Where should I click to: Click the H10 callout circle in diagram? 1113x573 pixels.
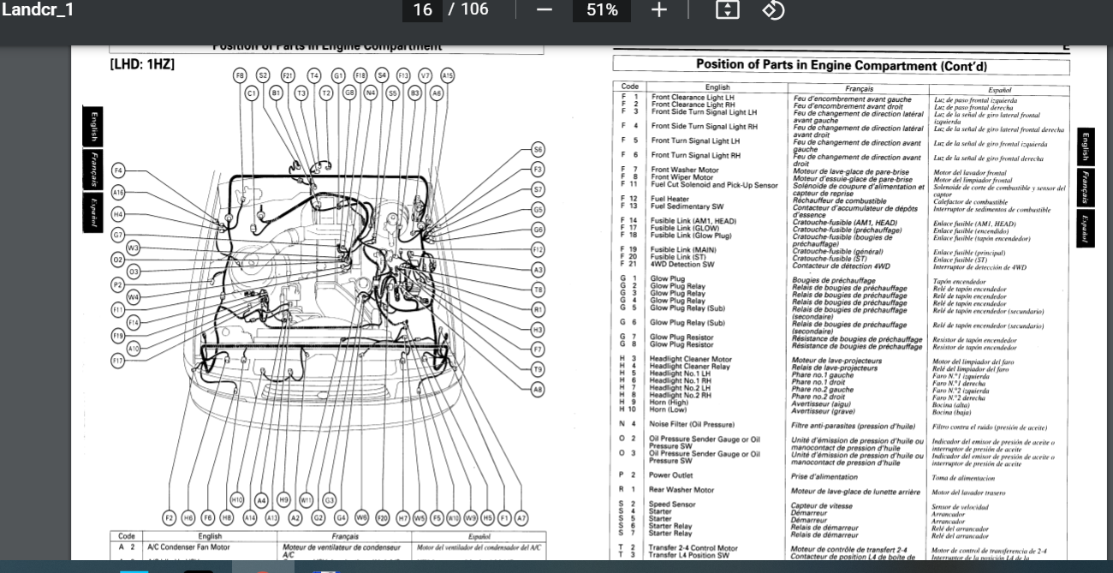point(237,499)
